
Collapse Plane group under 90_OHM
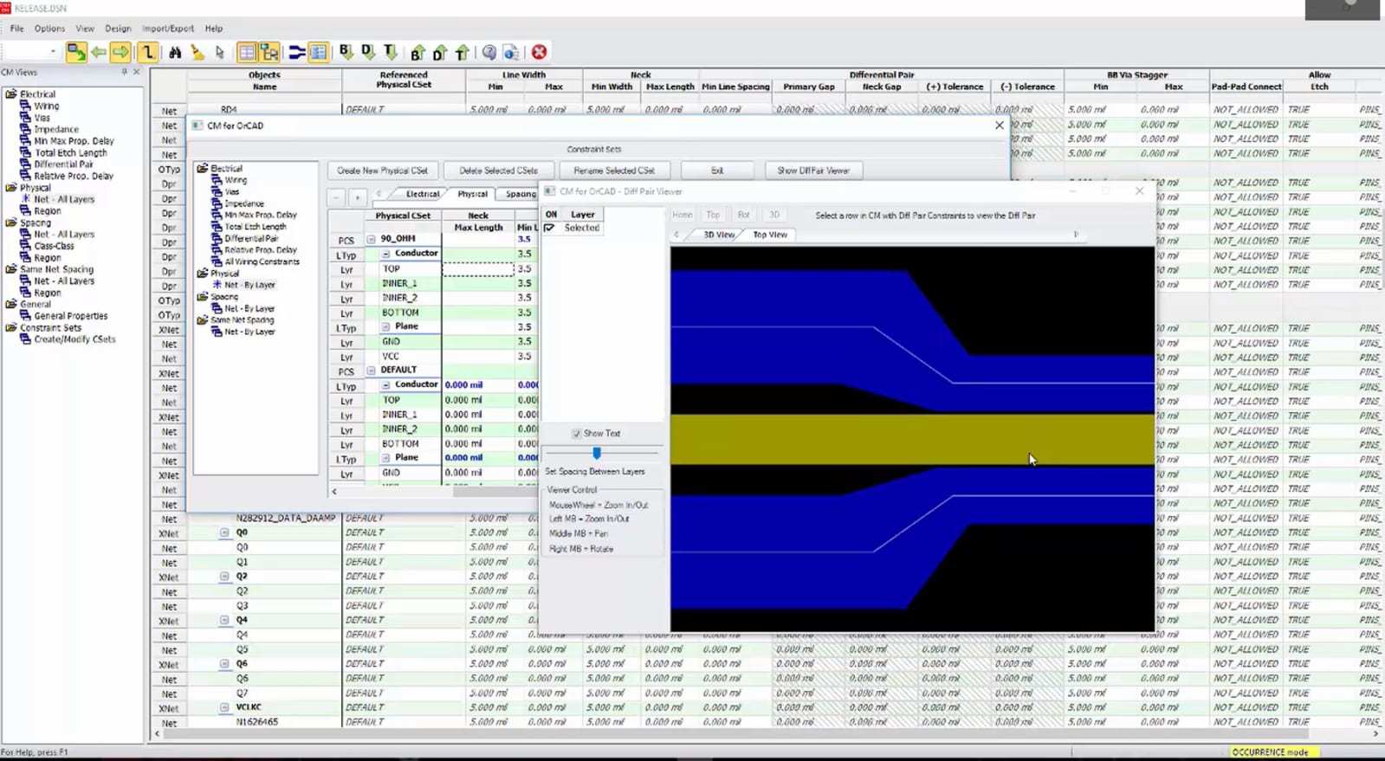point(385,327)
